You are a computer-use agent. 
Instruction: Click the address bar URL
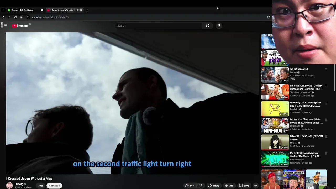pyautogui.click(x=50, y=17)
